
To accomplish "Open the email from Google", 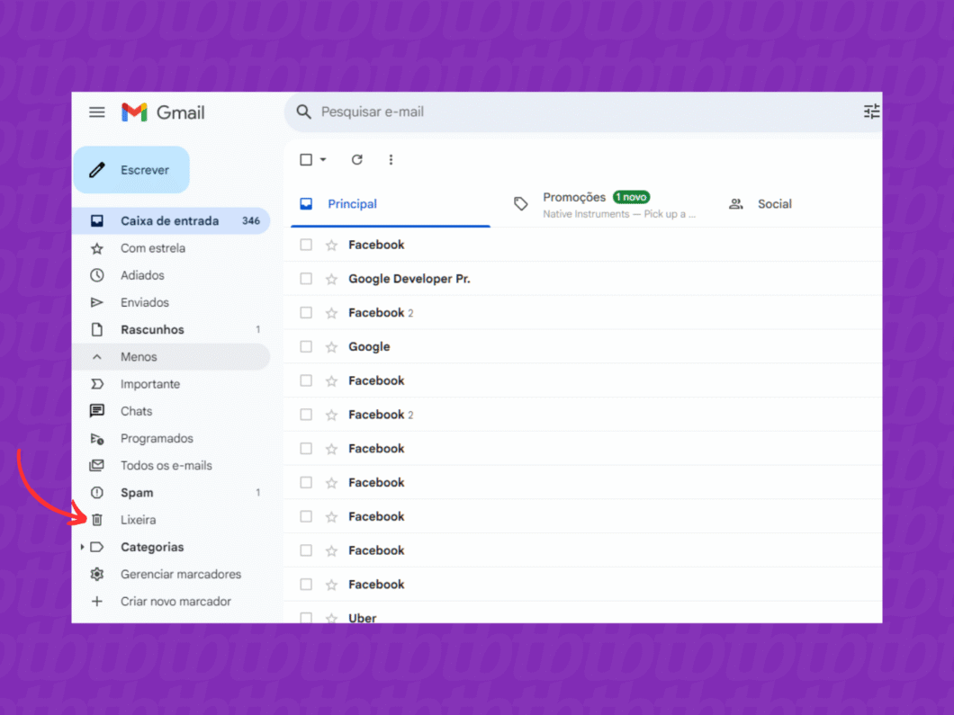I will [584, 346].
